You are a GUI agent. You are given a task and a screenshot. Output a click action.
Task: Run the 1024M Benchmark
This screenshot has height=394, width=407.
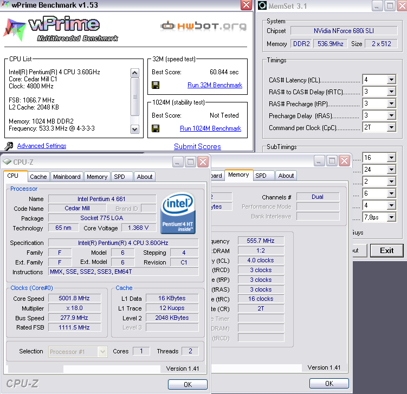pyautogui.click(x=210, y=128)
